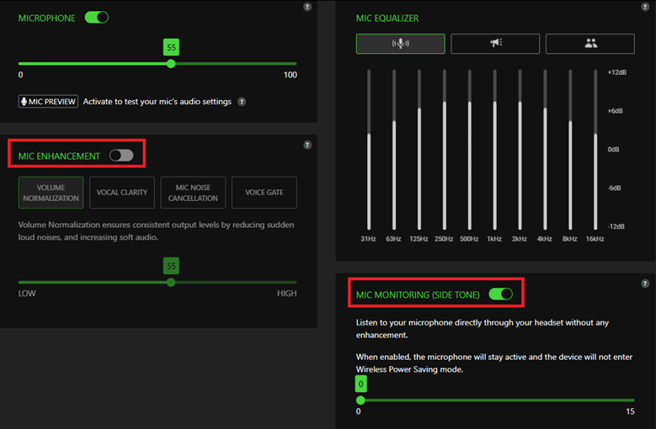
Task: Select the two-people equalizer preset
Action: (x=589, y=44)
